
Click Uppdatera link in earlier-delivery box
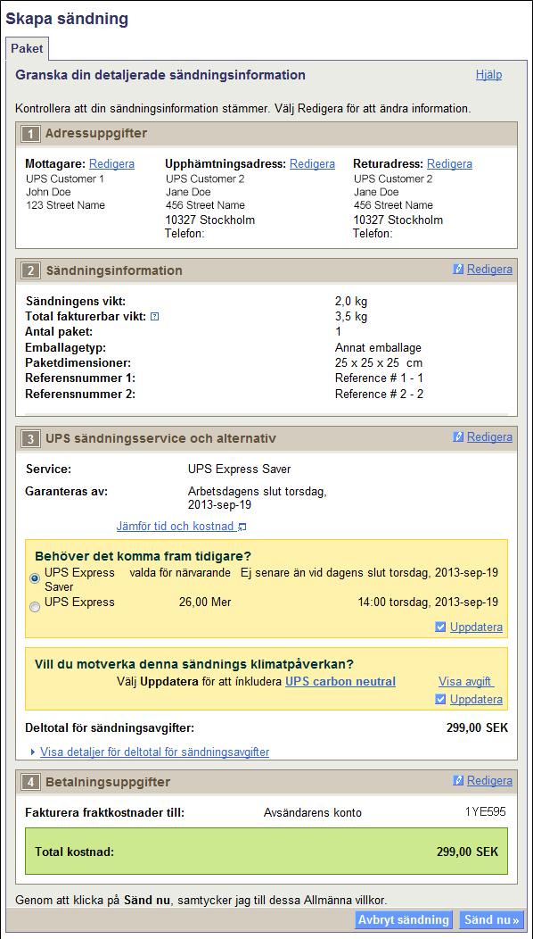[476, 627]
